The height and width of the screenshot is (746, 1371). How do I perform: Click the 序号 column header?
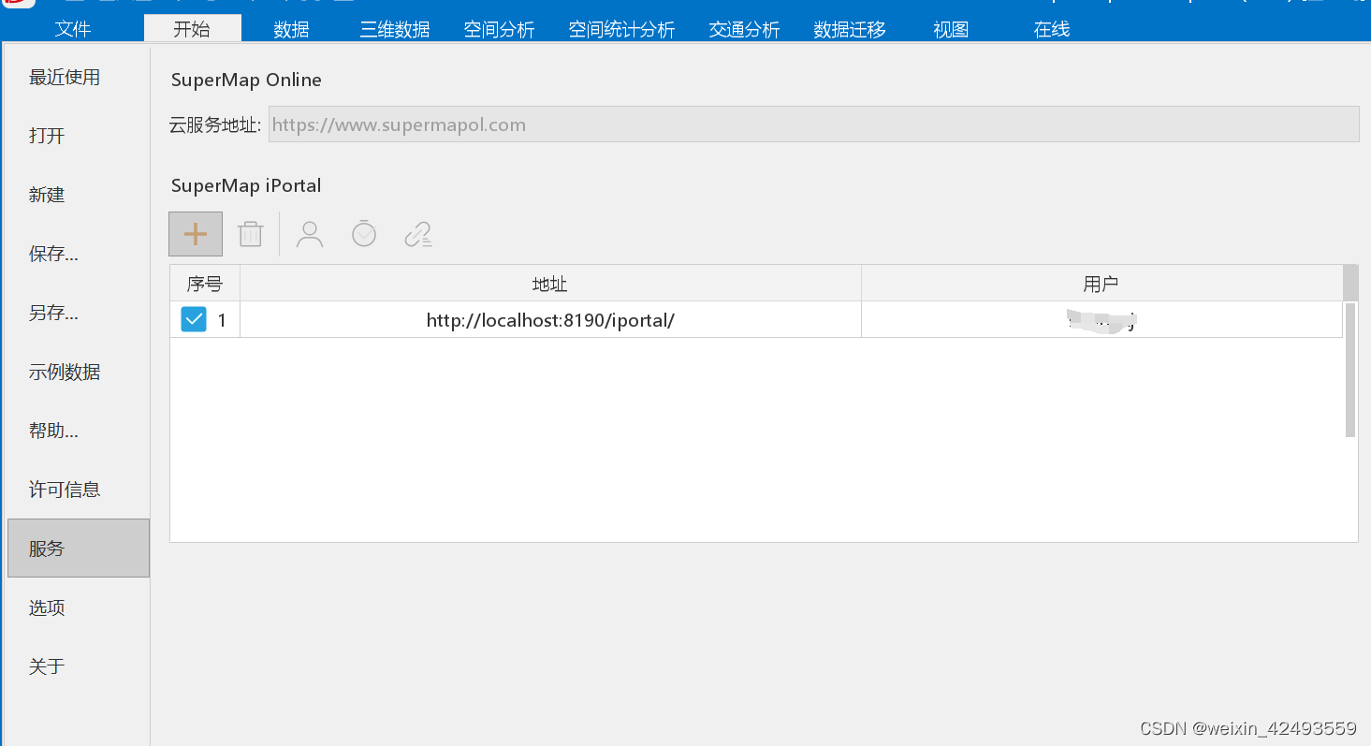205,284
